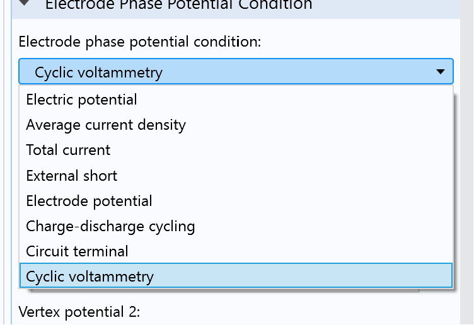Select the highlighted Cyclic voltammetry list item

tap(90, 276)
